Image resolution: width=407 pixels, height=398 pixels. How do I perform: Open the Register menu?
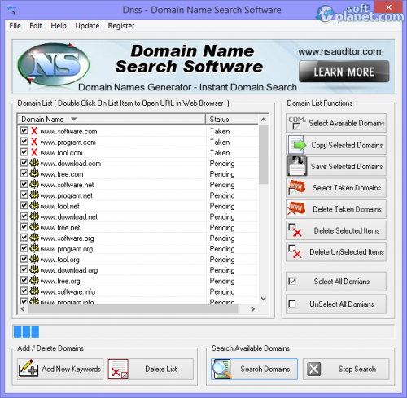[x=121, y=26]
